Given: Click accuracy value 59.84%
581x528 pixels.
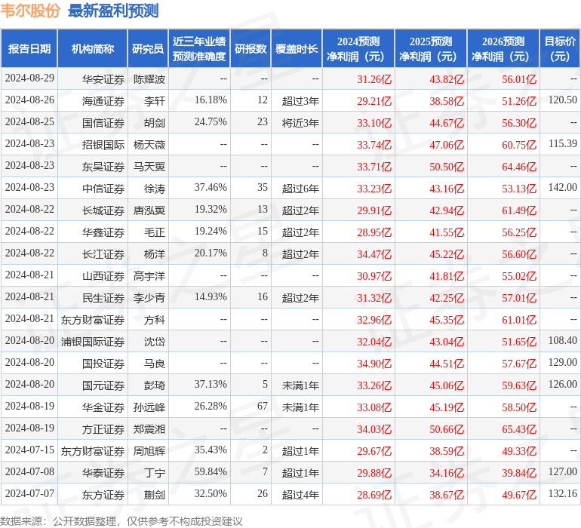Looking at the screenshot, I should 211,471.
